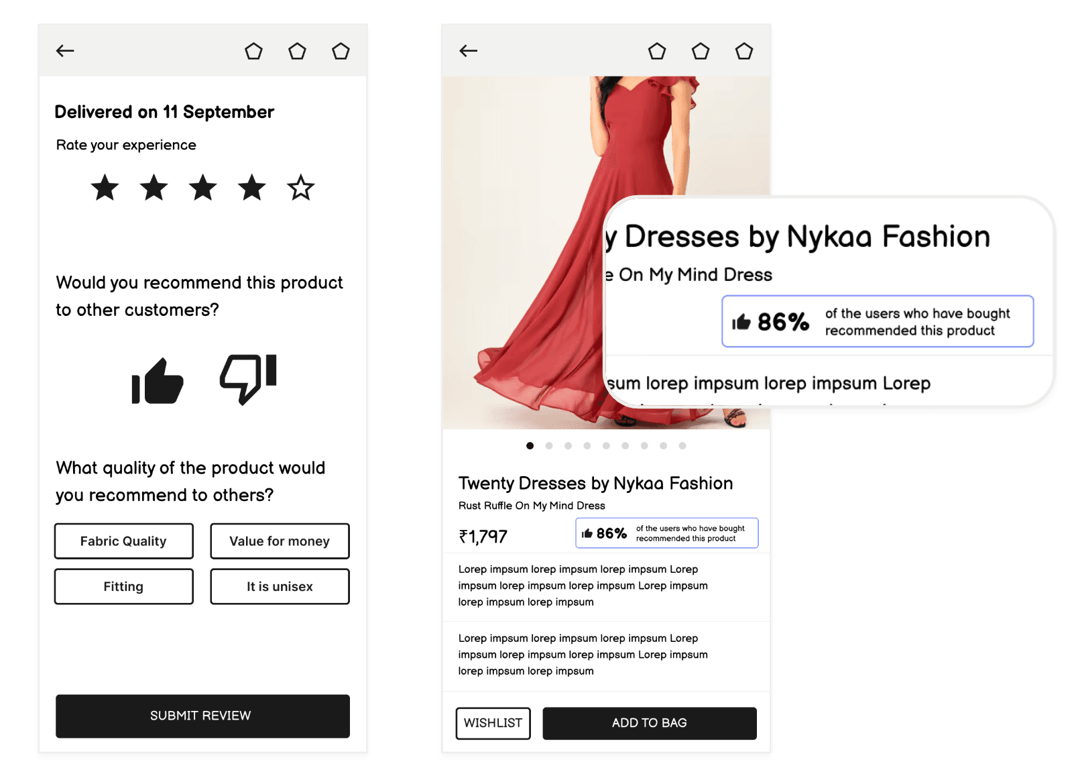Select the Value for money chip
Viewport: 1074px width, 778px height.
click(280, 541)
